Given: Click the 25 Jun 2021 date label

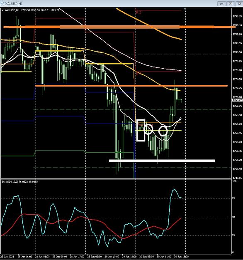Looking at the screenshot, I should pyautogui.click(x=7, y=257).
